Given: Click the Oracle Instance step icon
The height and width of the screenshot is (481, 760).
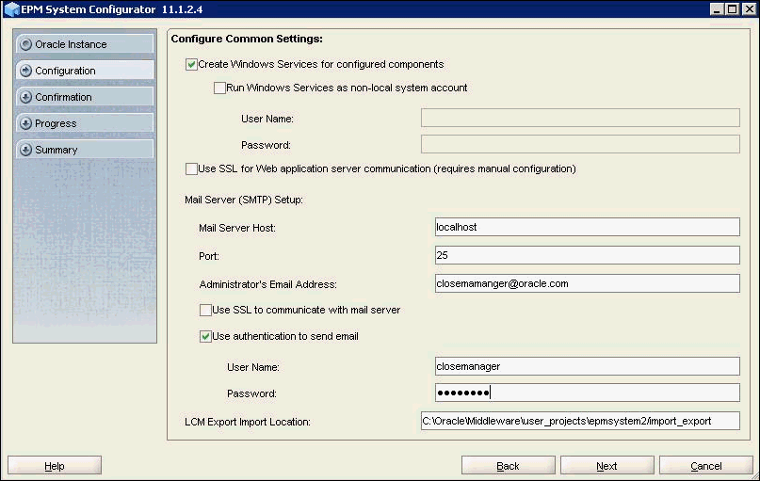Looking at the screenshot, I should pyautogui.click(x=26, y=44).
